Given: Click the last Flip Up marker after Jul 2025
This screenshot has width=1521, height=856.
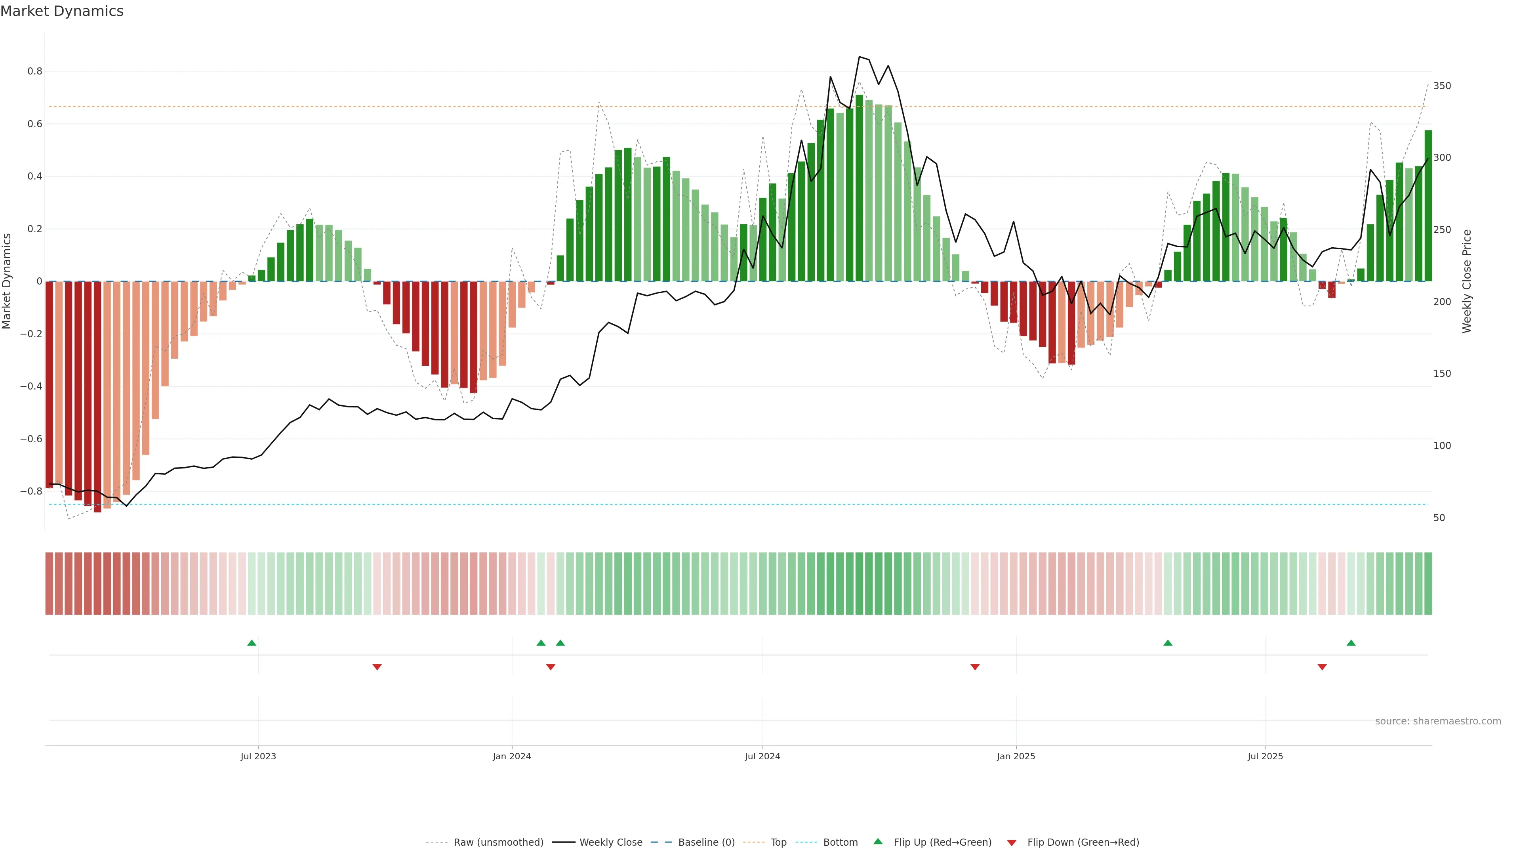Looking at the screenshot, I should (1351, 643).
